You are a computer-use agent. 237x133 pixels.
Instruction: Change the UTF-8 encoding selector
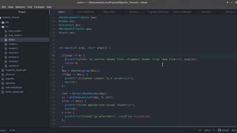coord(207,130)
